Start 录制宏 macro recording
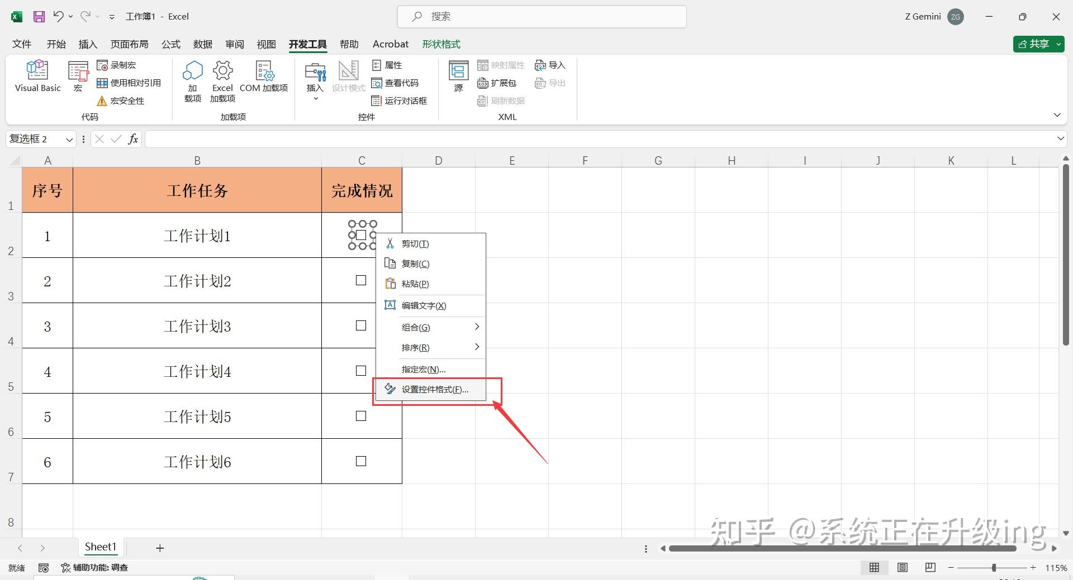 (117, 65)
